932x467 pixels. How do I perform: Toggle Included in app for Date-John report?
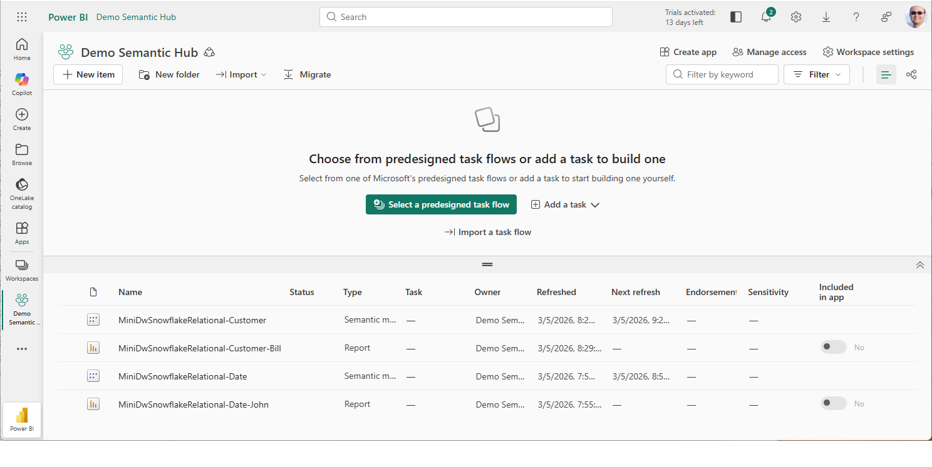coord(833,404)
